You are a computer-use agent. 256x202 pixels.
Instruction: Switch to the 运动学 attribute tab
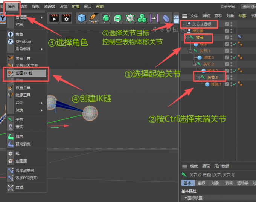tap(242, 183)
